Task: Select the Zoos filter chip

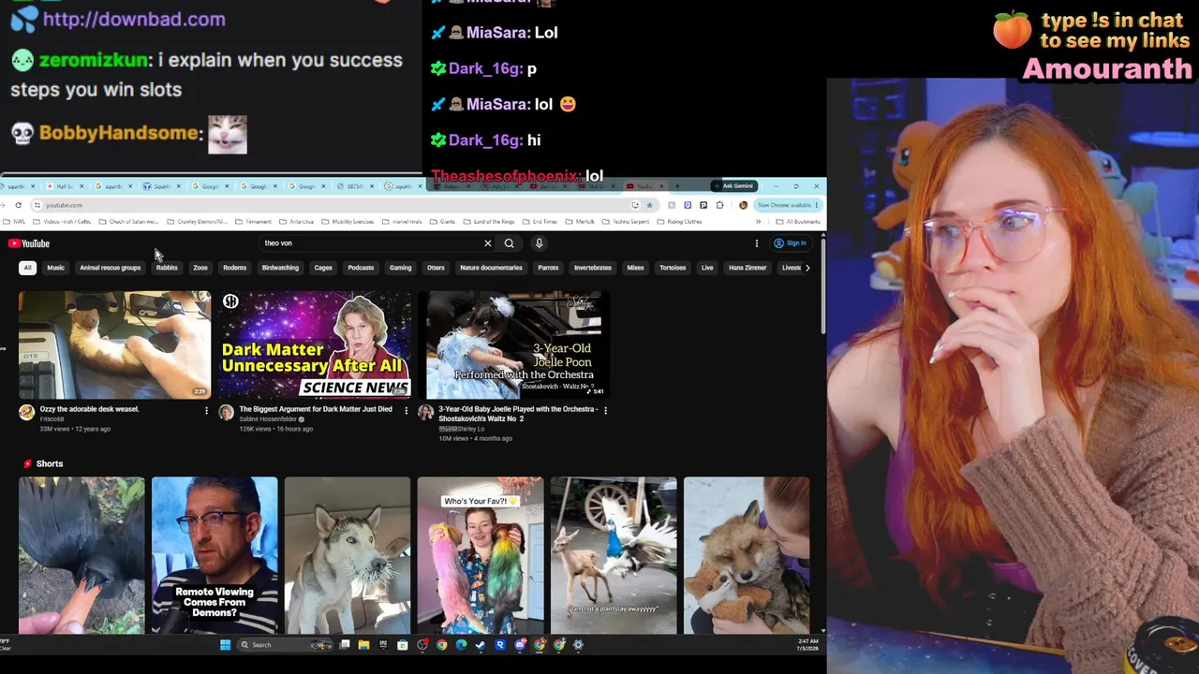Action: 200,268
